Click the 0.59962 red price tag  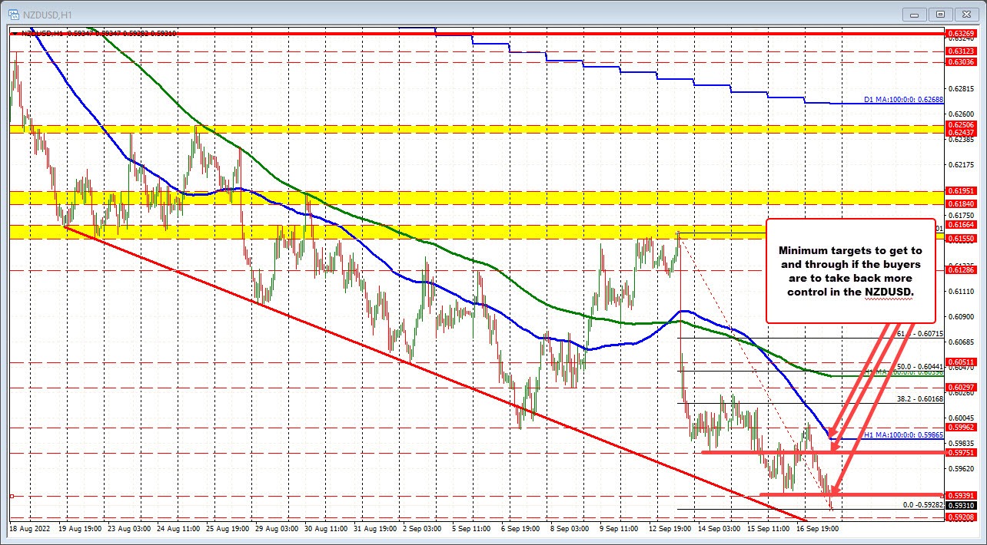(x=962, y=428)
